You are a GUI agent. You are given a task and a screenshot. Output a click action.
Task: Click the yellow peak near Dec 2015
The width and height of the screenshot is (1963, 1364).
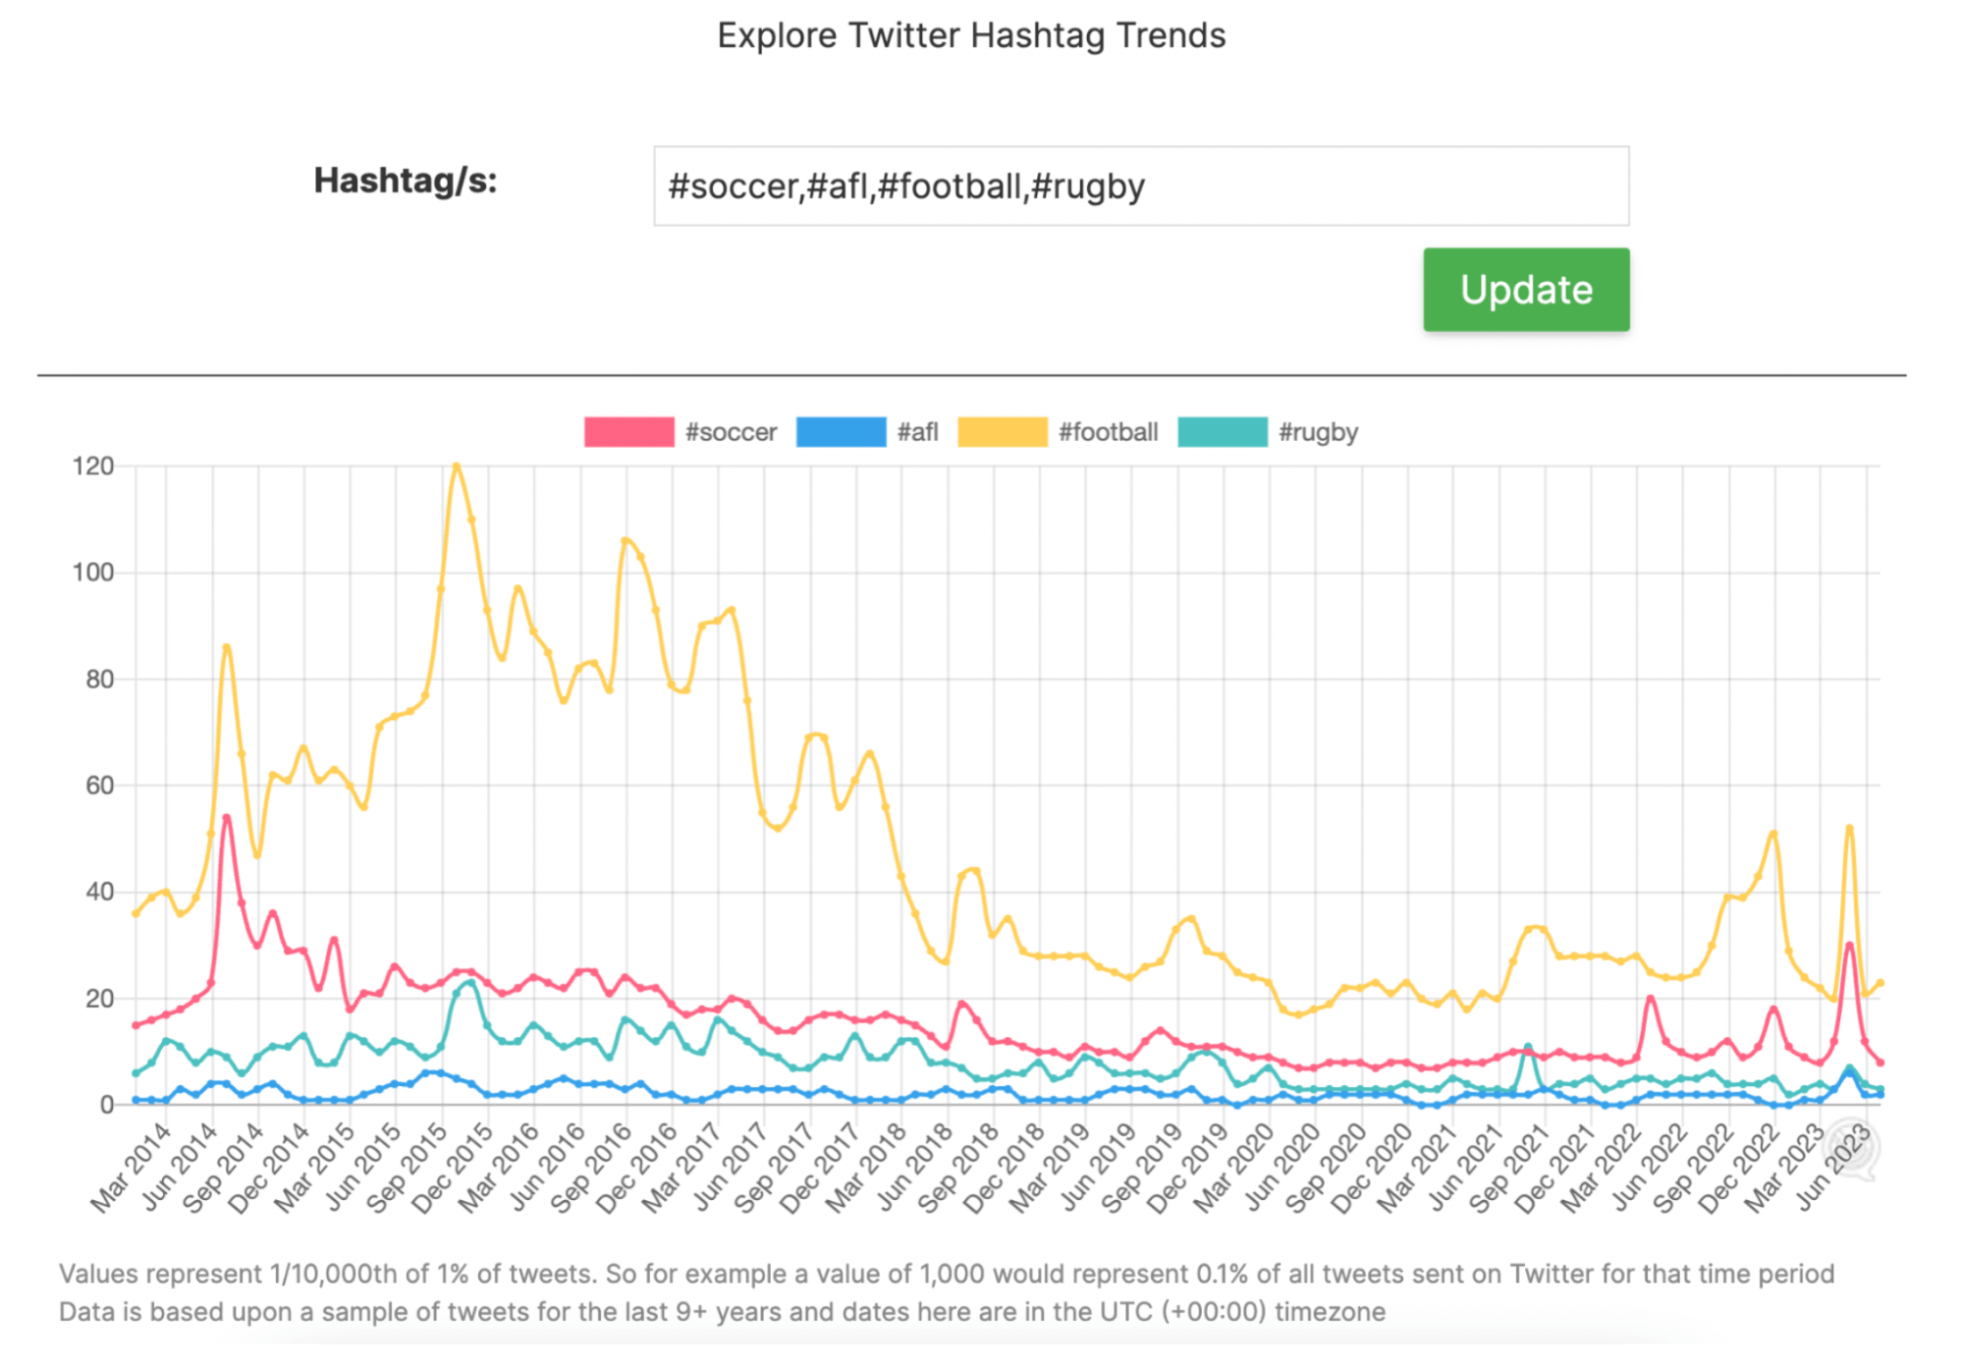tap(457, 466)
